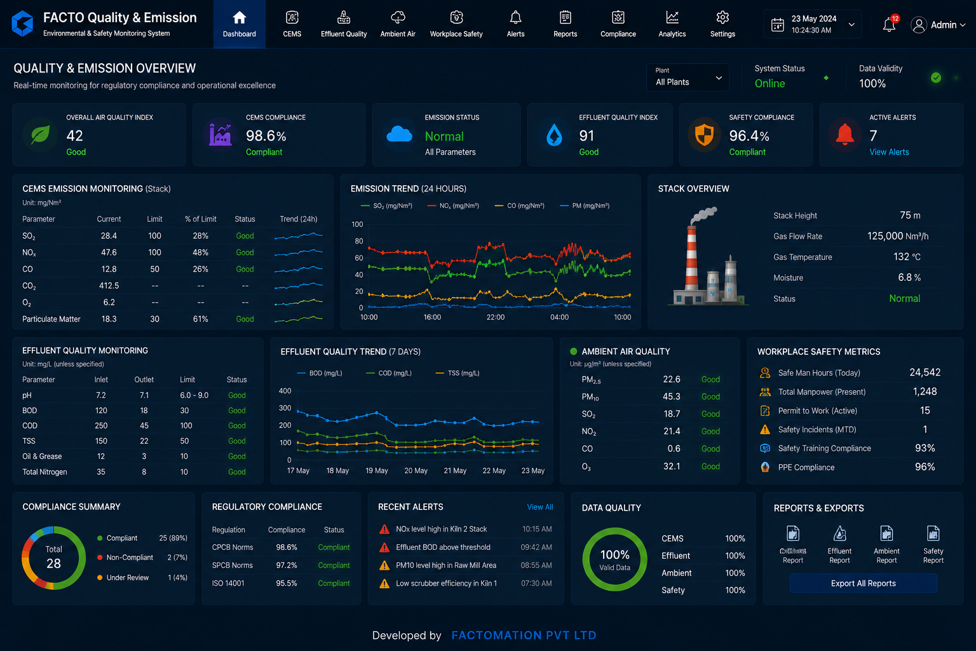Open Workplace Safety navigation item
Screen dimensions: 976x651
456,24
